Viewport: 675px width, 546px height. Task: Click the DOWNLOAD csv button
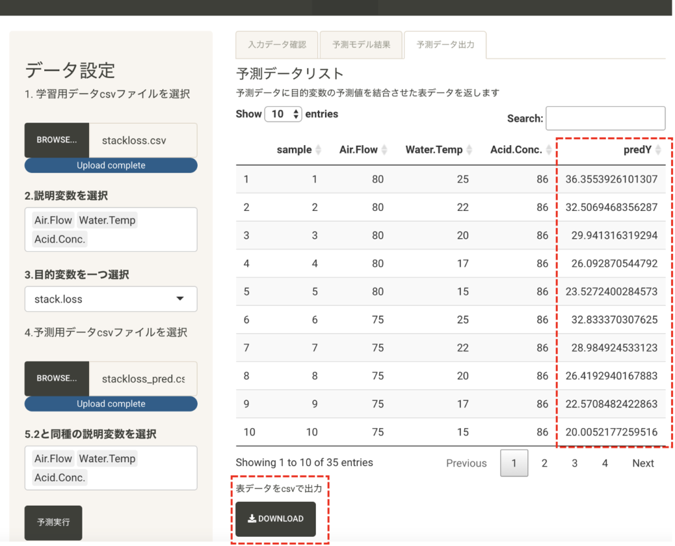coord(276,519)
